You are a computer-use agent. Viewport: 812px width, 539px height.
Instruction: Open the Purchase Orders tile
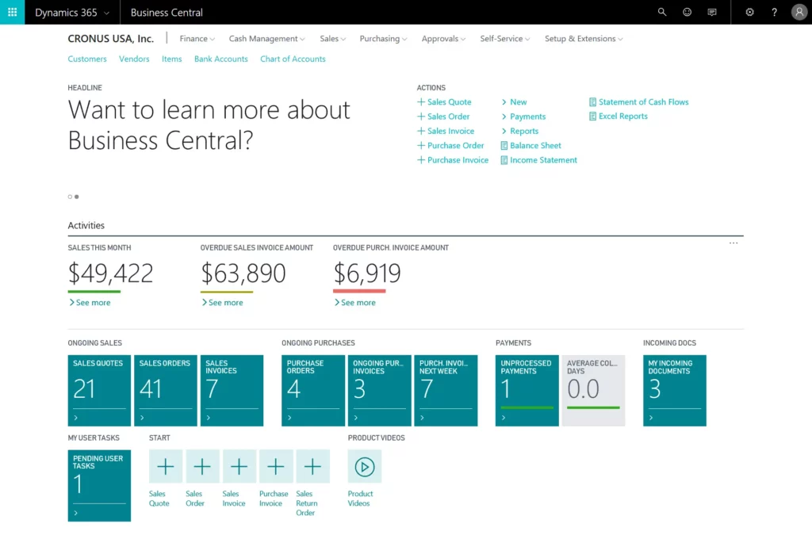click(312, 391)
